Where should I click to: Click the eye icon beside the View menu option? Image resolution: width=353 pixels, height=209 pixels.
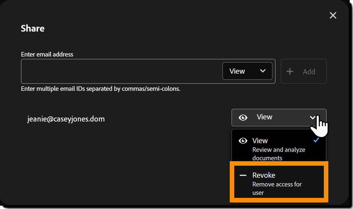243,141
